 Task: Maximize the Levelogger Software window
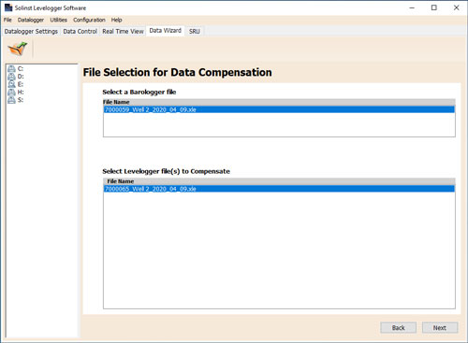tap(434, 7)
